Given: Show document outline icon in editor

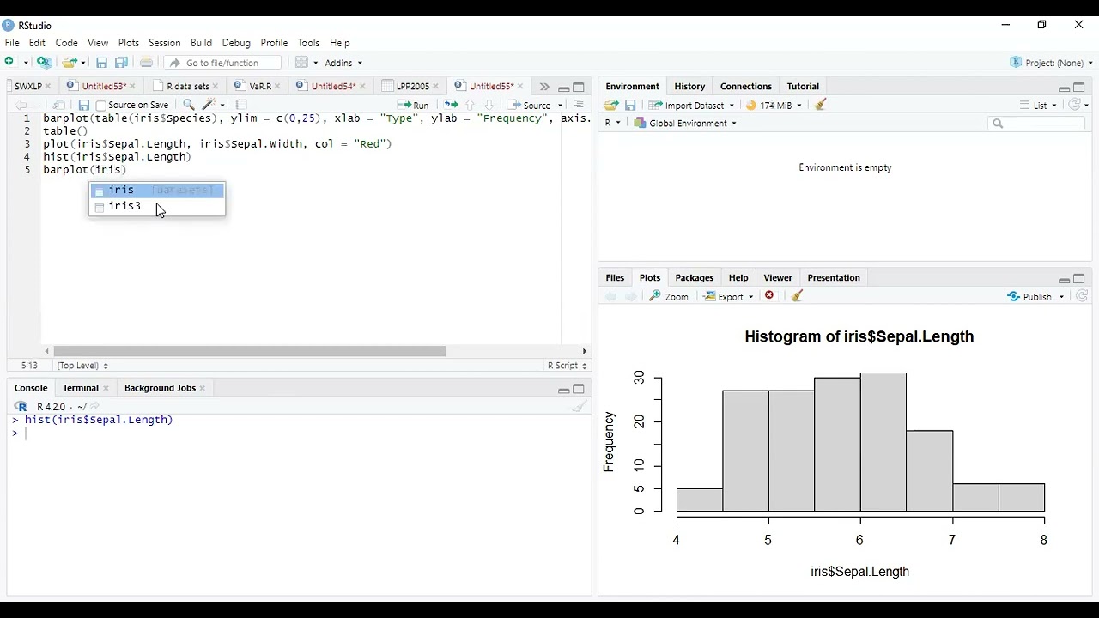Looking at the screenshot, I should (x=579, y=105).
